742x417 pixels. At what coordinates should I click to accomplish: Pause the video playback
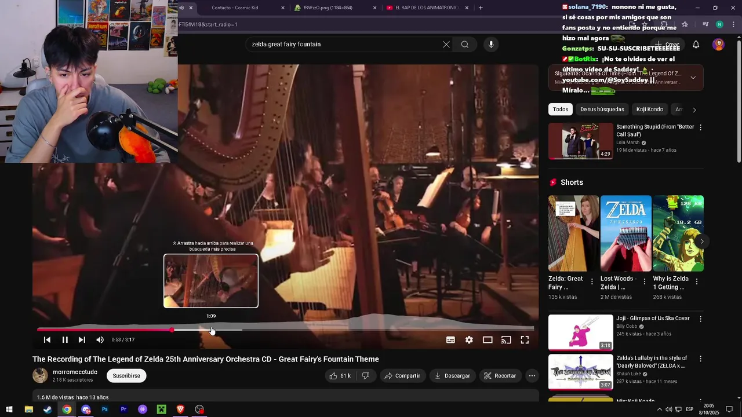pos(65,340)
